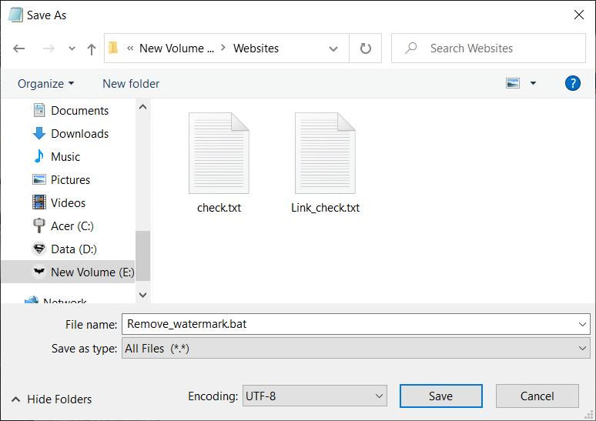Open the Help question mark icon
This screenshot has width=596, height=421.
click(x=572, y=83)
